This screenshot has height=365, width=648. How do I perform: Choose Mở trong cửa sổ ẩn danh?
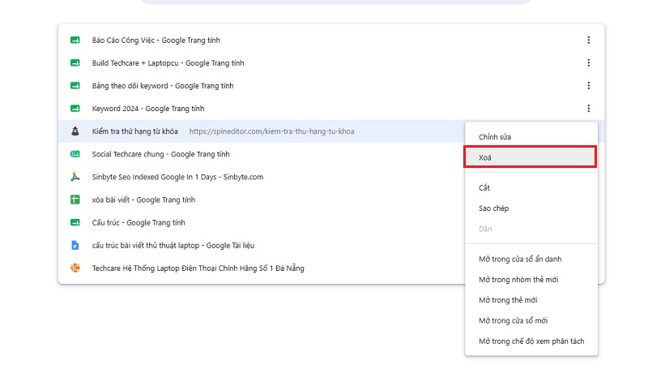(x=531, y=259)
